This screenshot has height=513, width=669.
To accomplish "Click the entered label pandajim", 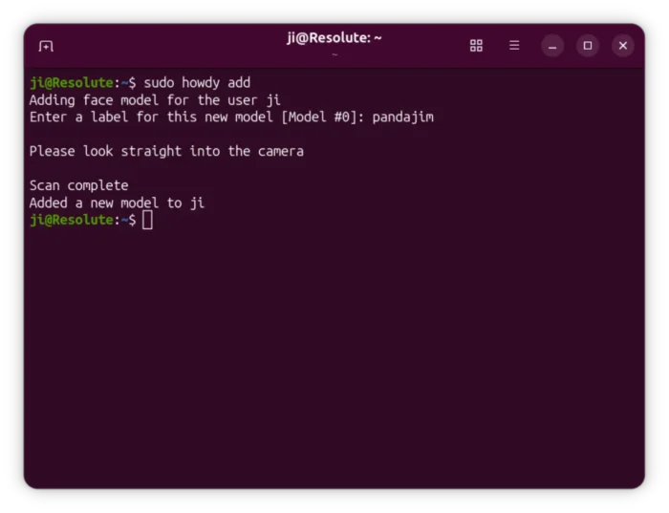I will [x=403, y=118].
